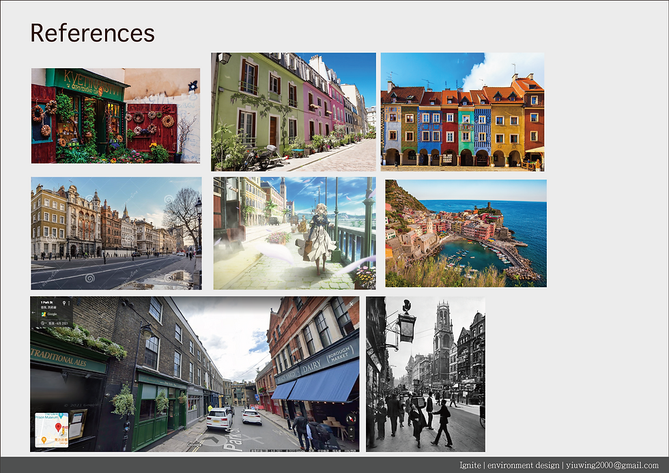
Task: Click the location pin icon beside 1 Park St
Action: coord(64,303)
